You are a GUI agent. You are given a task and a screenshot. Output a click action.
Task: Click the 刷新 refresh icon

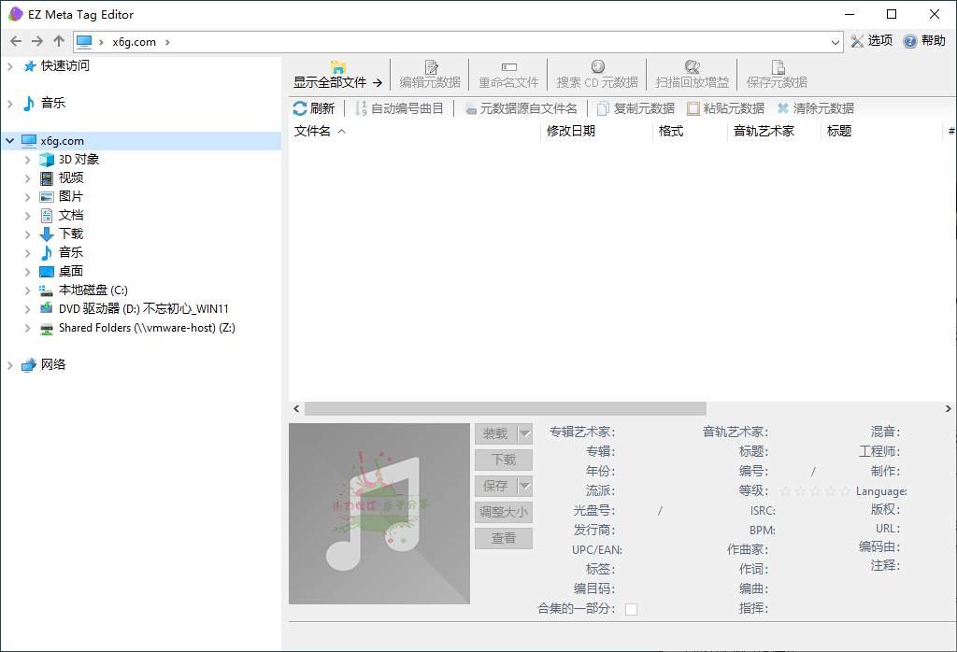(x=300, y=108)
